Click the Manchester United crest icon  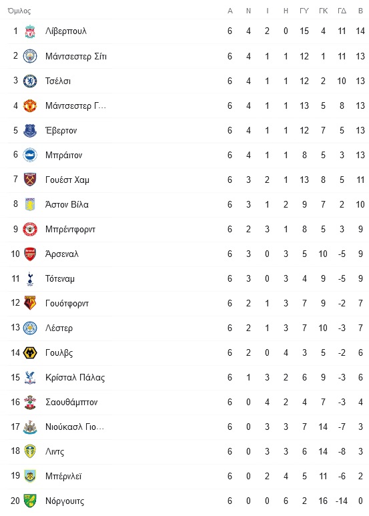click(30, 105)
